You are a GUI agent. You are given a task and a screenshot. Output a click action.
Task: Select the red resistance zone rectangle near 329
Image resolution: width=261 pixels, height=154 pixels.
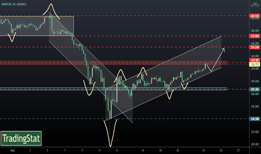click(x=113, y=63)
